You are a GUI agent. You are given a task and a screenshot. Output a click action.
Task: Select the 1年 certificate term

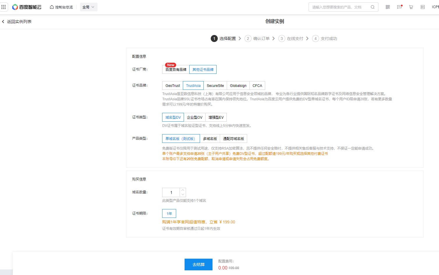[x=169, y=213]
